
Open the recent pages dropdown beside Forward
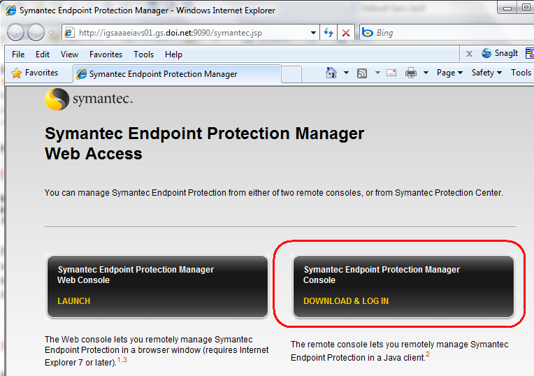52,33
